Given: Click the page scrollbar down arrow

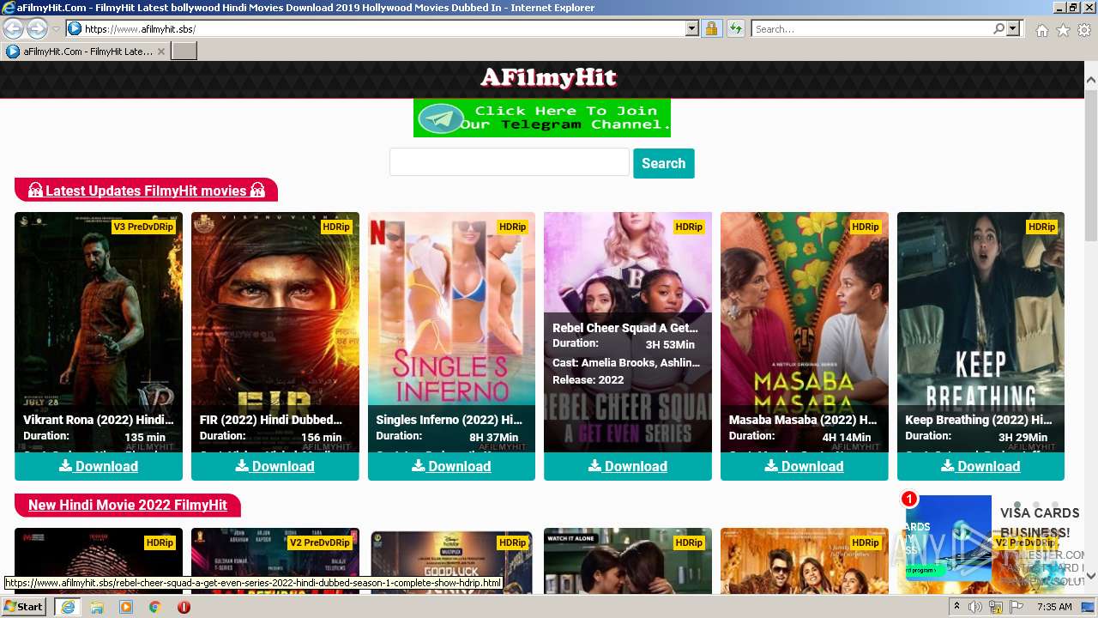Looking at the screenshot, I should coord(1091,577).
